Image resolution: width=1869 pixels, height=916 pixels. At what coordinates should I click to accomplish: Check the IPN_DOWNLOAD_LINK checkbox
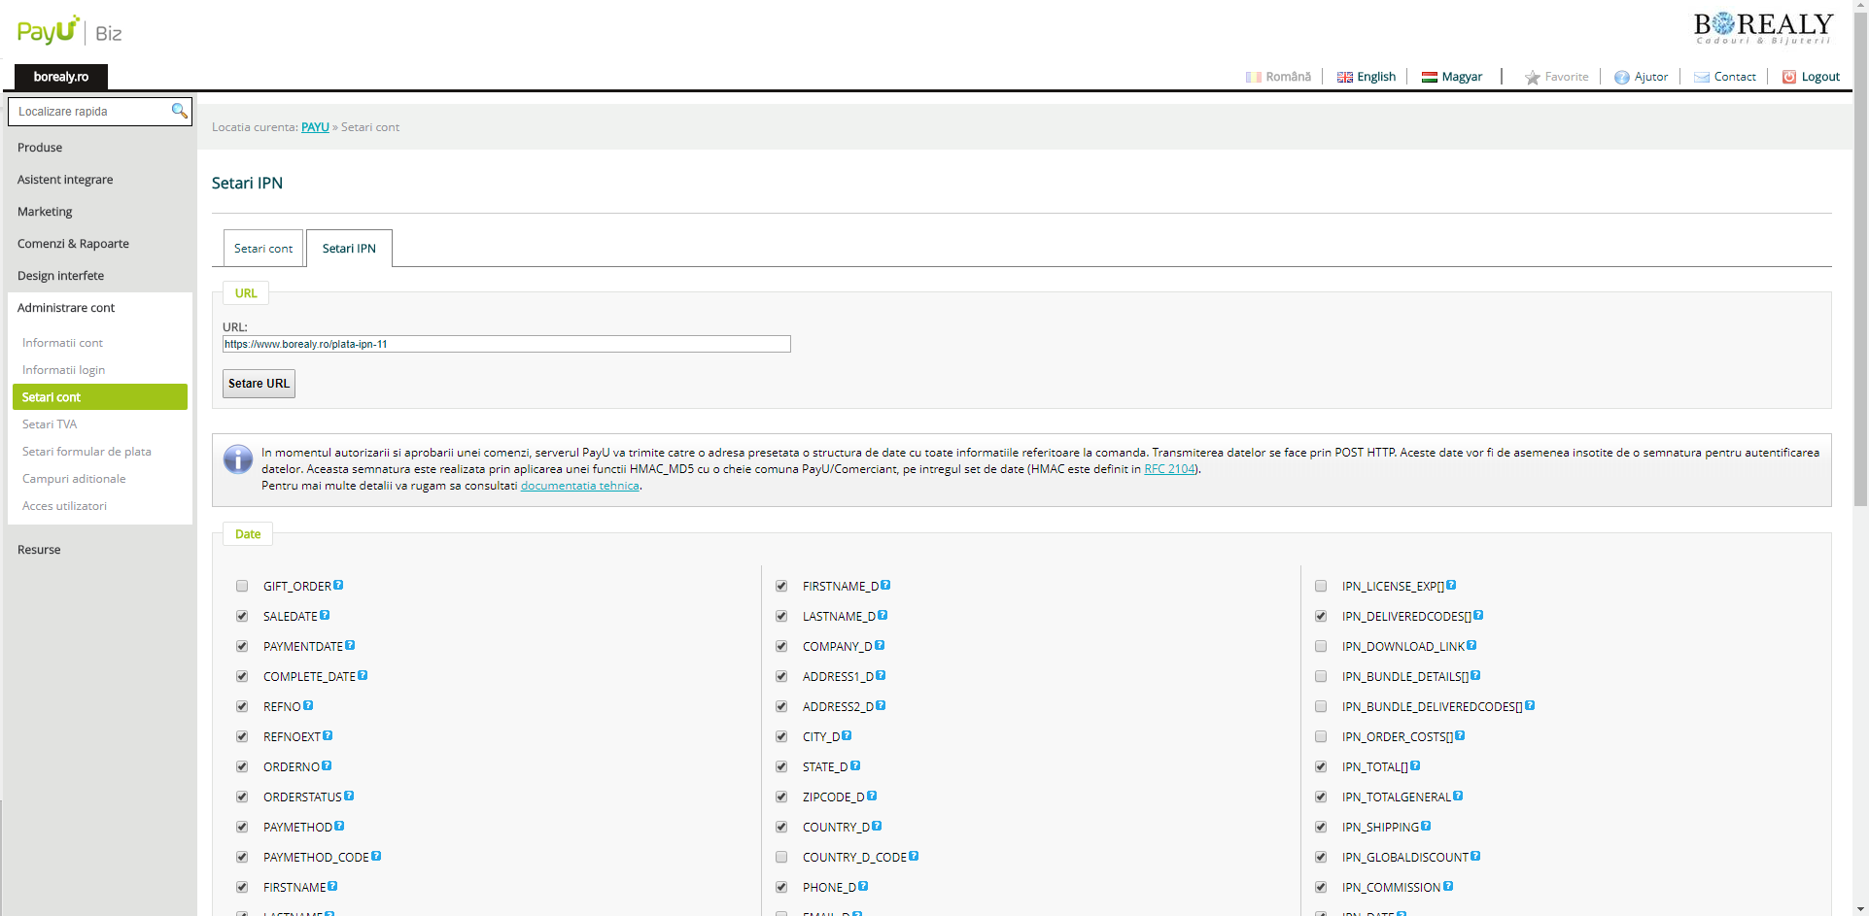[x=1321, y=646]
